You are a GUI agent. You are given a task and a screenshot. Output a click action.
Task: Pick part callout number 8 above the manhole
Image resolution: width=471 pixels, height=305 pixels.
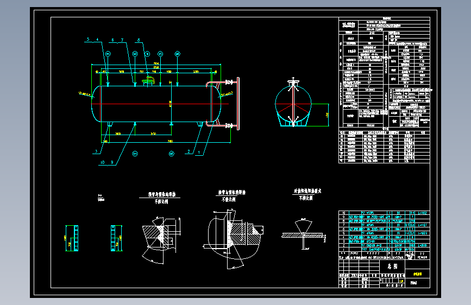139,40
